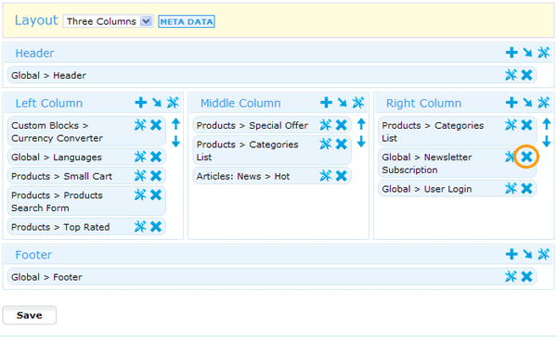Add a block to the Header section
The width and height of the screenshot is (557, 339).
pos(512,53)
